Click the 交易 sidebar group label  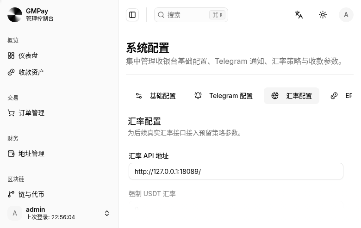click(x=12, y=98)
